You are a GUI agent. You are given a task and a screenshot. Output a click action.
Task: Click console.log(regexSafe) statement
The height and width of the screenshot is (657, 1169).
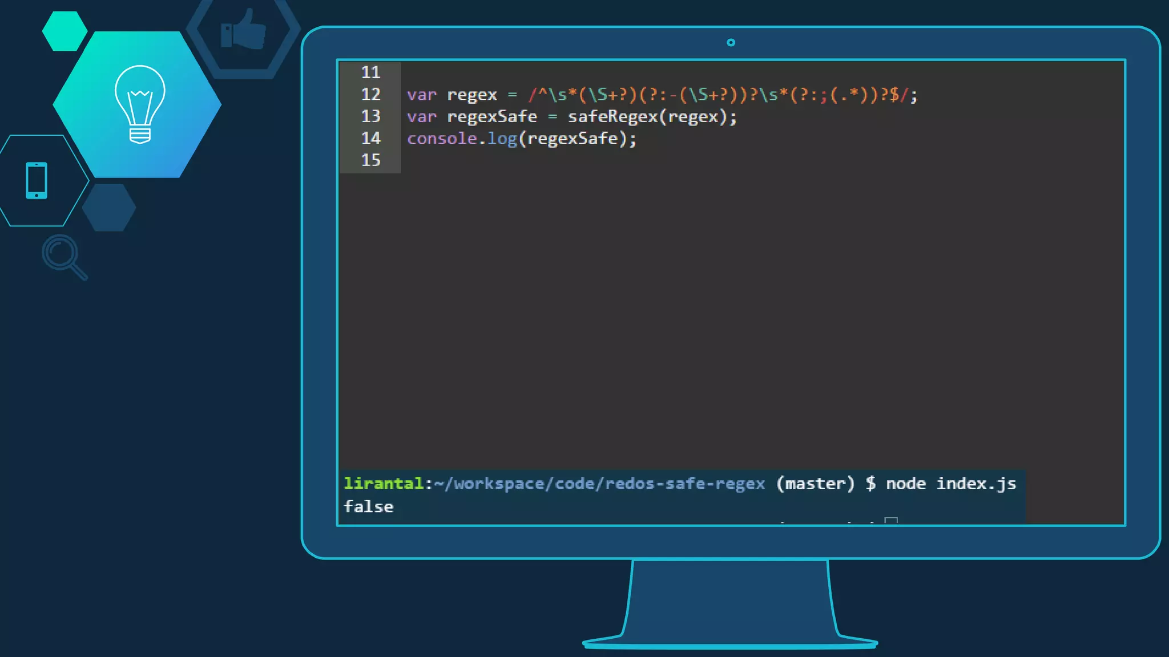(x=521, y=139)
